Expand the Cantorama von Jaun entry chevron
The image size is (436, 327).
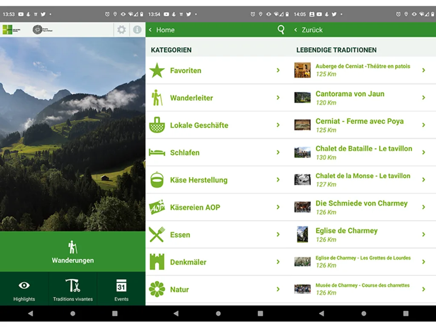point(423,98)
